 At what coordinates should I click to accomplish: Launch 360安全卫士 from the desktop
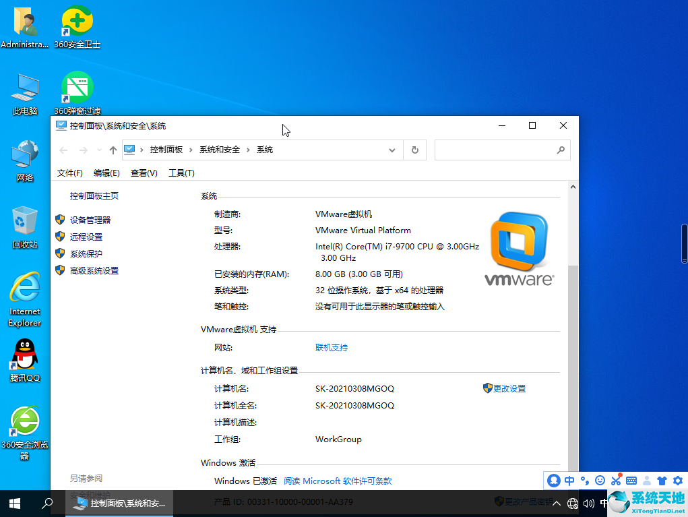[x=77, y=27]
